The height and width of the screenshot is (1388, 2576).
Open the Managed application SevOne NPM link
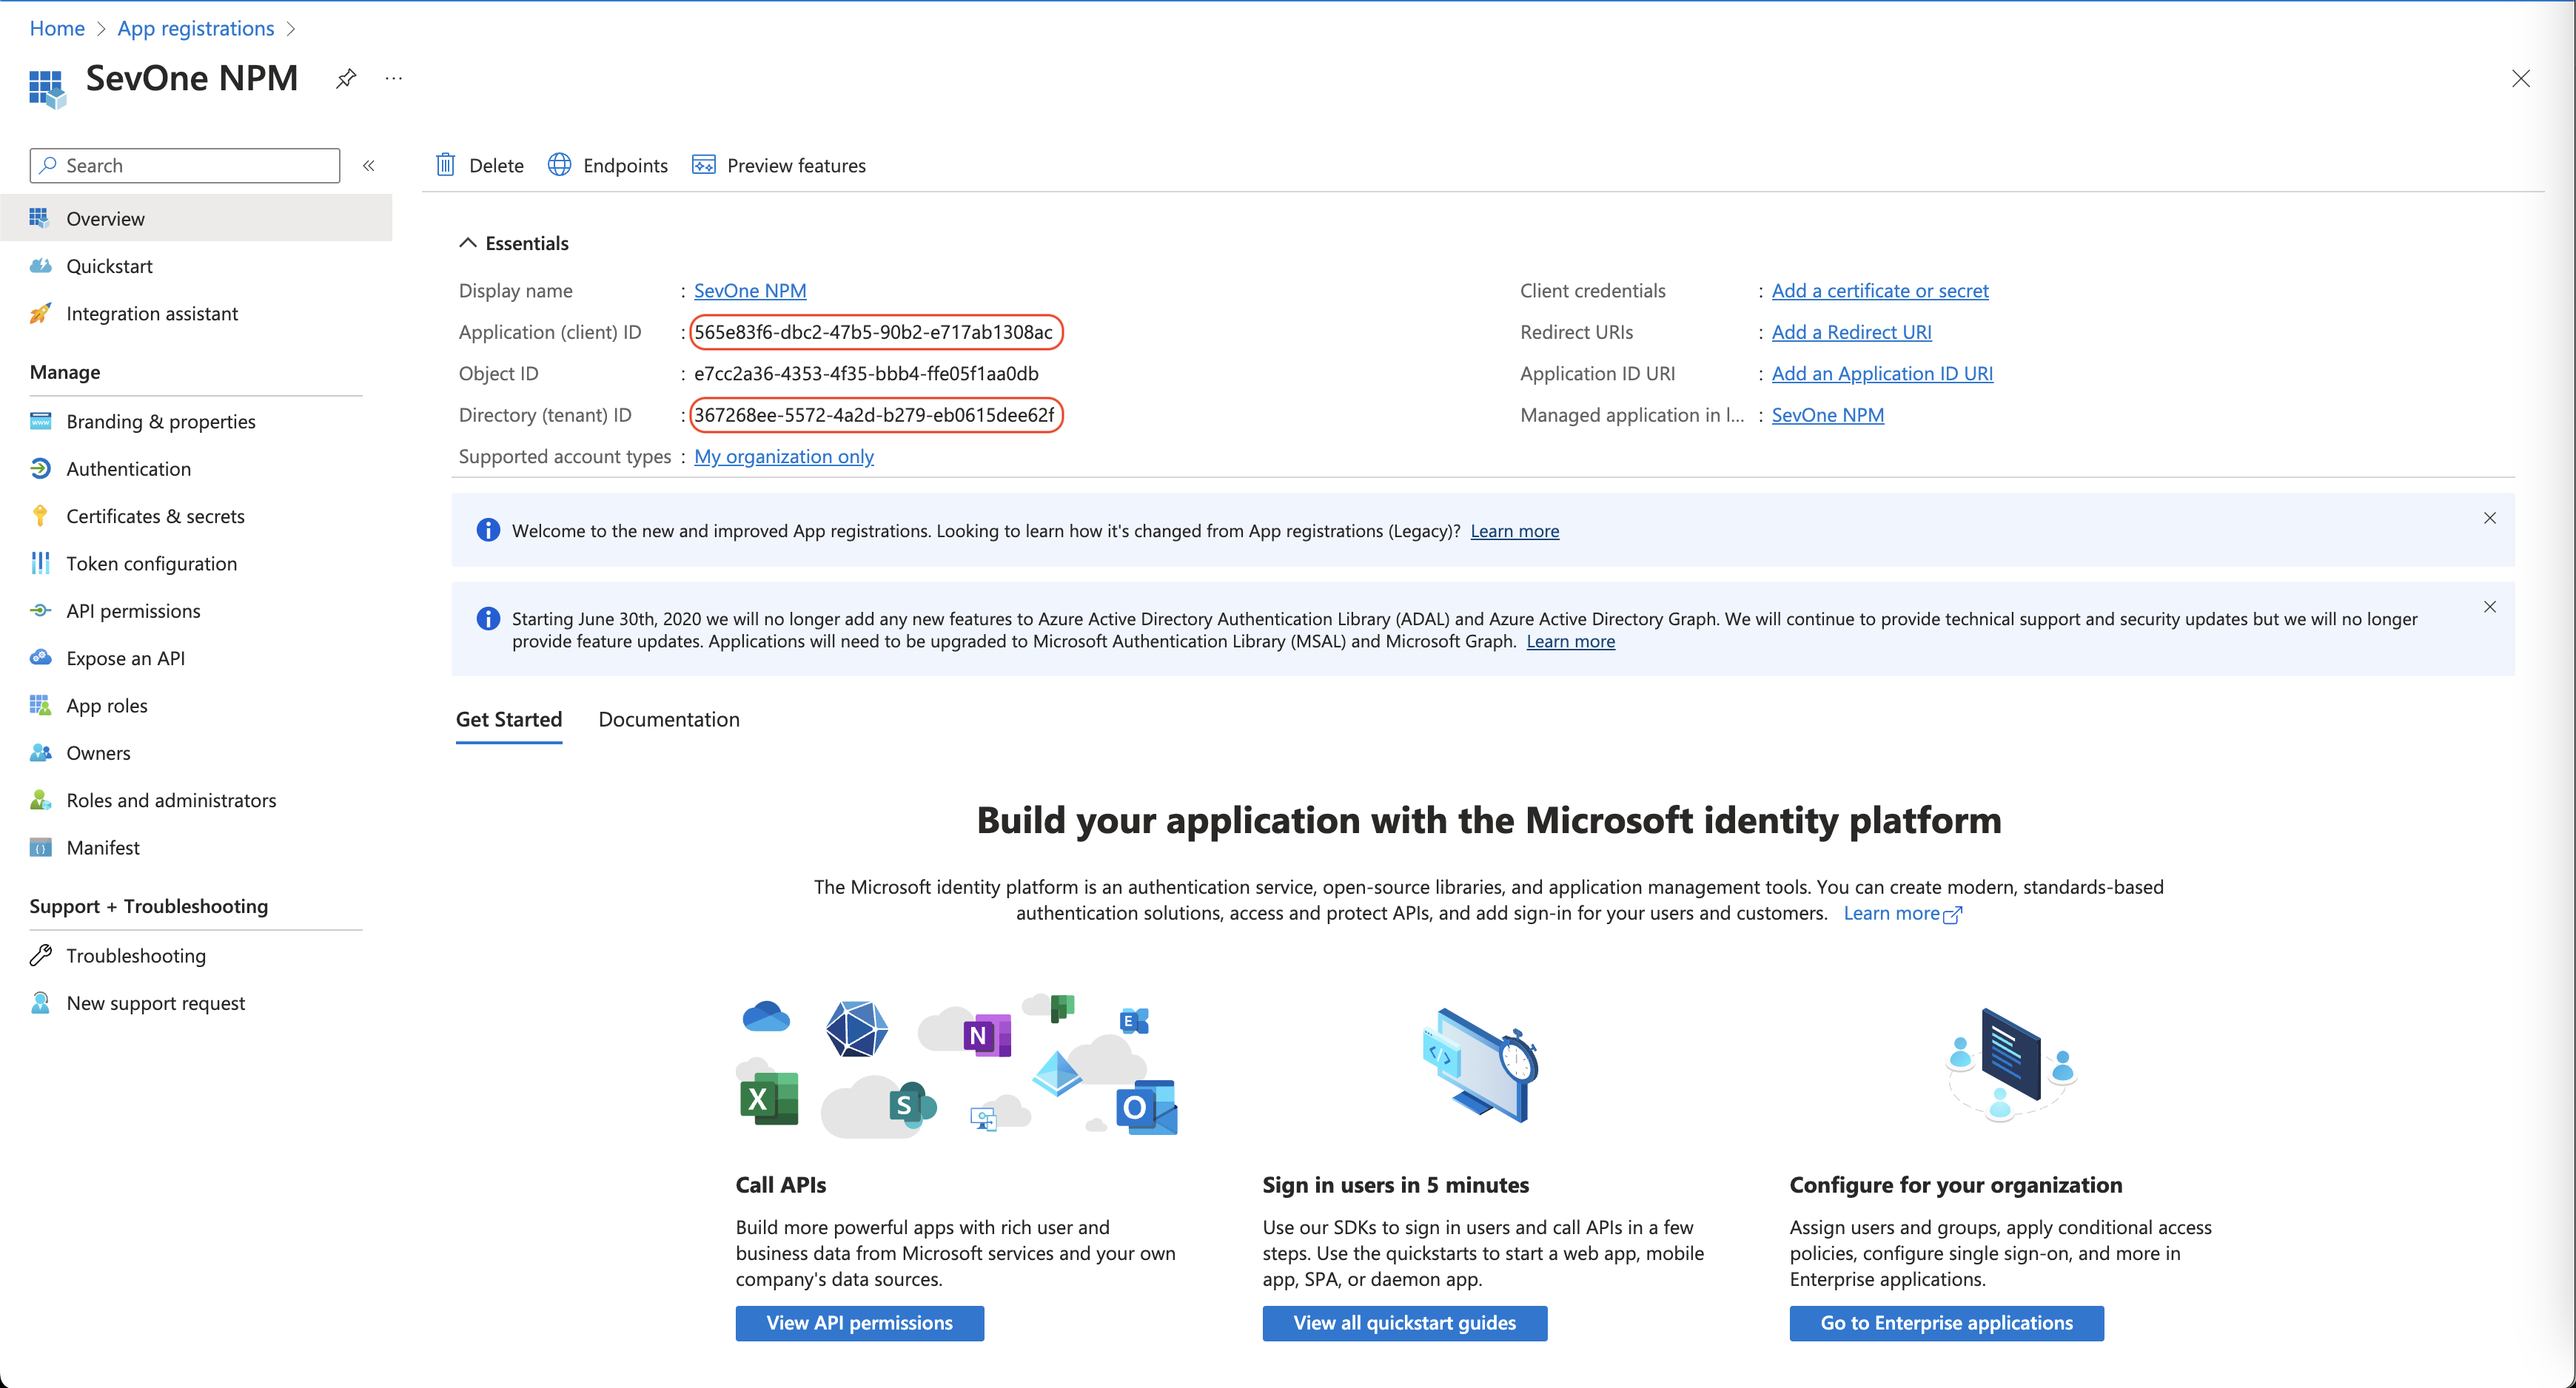click(x=1828, y=415)
